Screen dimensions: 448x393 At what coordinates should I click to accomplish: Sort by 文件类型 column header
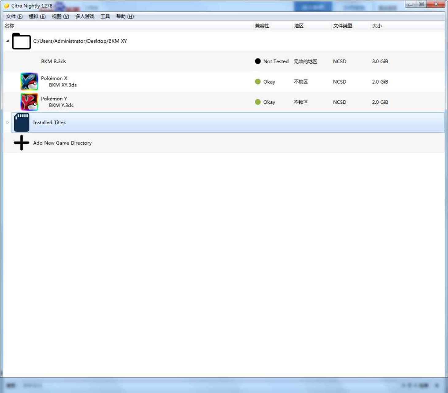click(343, 25)
